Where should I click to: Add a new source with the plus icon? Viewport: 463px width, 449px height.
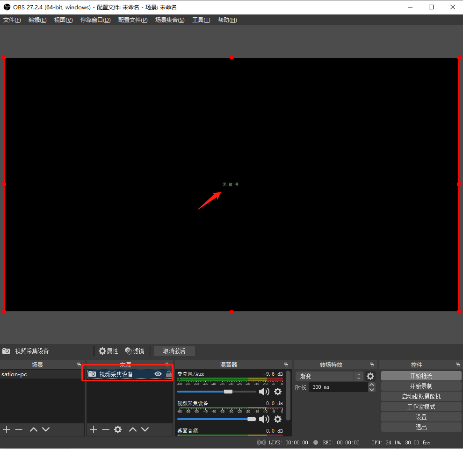pos(93,429)
